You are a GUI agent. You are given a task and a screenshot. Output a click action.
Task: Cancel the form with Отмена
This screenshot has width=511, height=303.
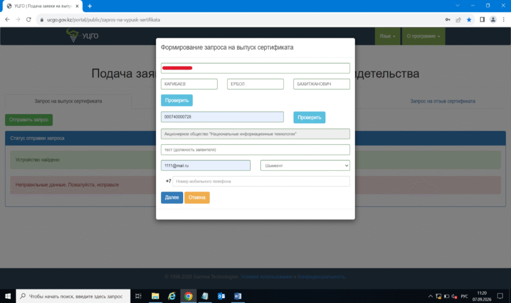197,197
